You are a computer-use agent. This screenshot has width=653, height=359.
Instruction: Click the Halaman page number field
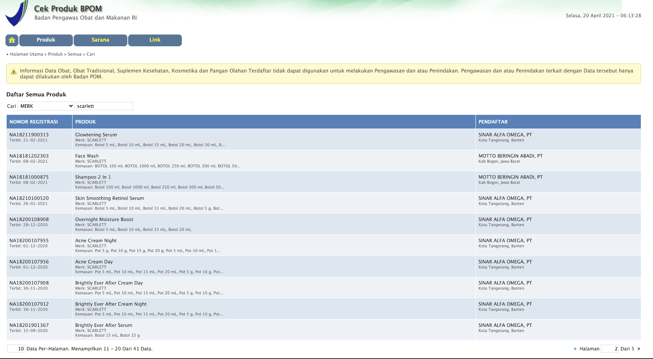610,349
